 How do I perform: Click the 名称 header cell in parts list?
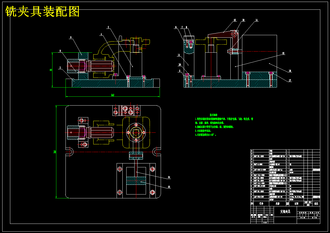278,204
